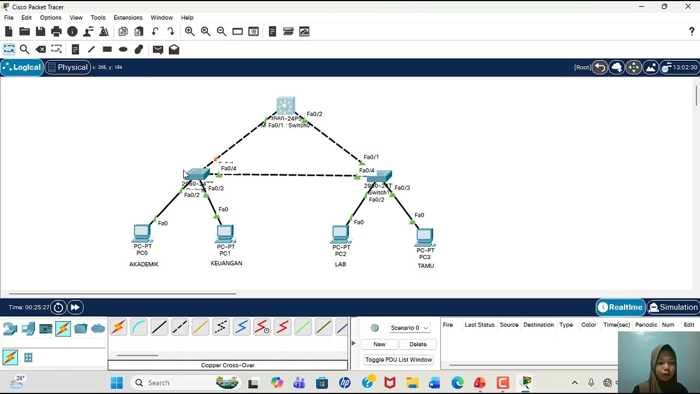700x394 pixels.
Task: Print the workspace with the printer icon
Action: click(x=56, y=32)
